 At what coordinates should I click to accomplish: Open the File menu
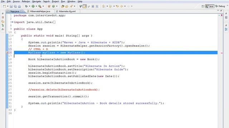(3, 1)
